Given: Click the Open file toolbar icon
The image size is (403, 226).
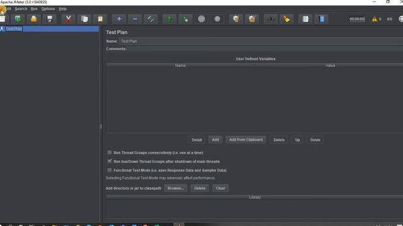Looking at the screenshot, I should [33, 19].
